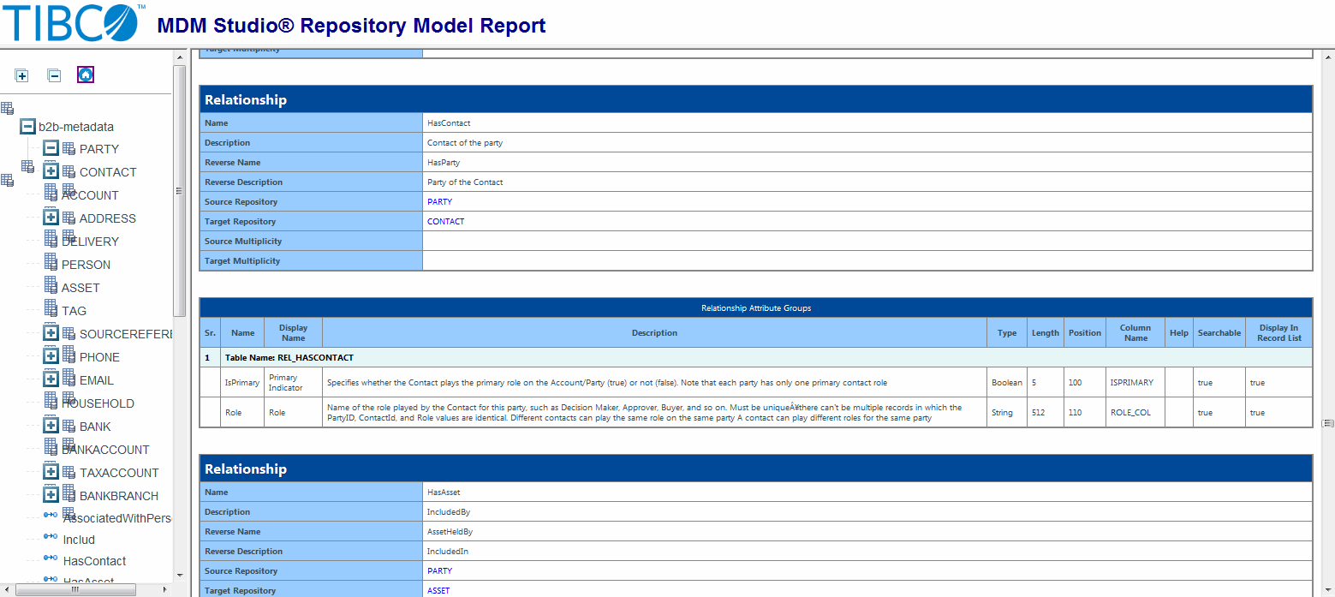
Task: Click the tree panel vertical scrollbar thumb
Action: 180,191
